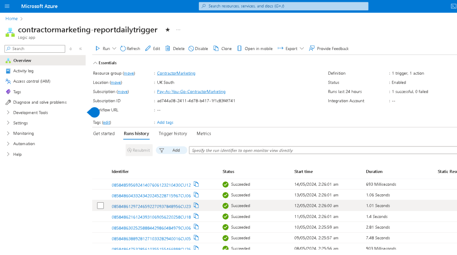This screenshot has width=457, height=255.
Task: Click the run identifier input field
Action: (x=323, y=150)
